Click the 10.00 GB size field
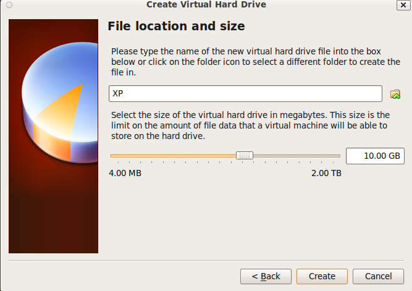Image resolution: width=412 pixels, height=291 pixels. 375,156
